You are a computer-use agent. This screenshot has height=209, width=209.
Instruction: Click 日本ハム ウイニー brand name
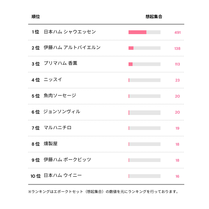tap(63, 176)
